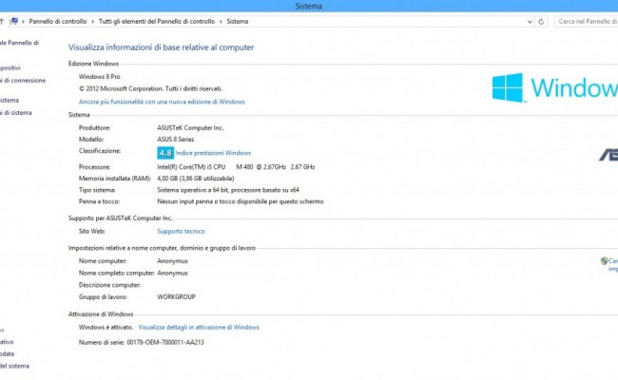Click the 'Sistema' window title bar
The image size is (618, 380).
309,6
